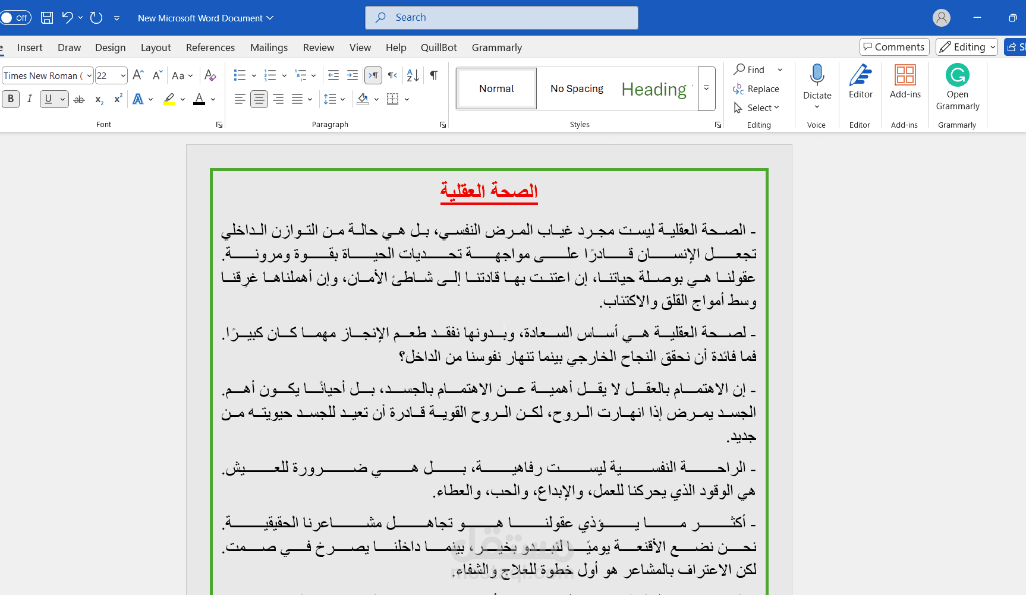Apply the yellow text highlight color
Image resolution: width=1026 pixels, height=595 pixels.
(169, 99)
